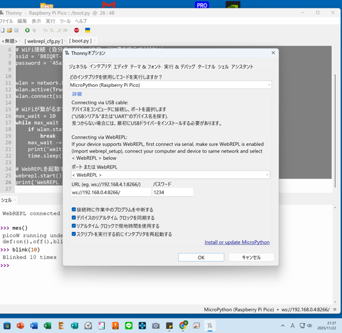Click the IME input mode 'A' indicator
Image resolution: width=342 pixels, height=333 pixels.
click(x=293, y=326)
